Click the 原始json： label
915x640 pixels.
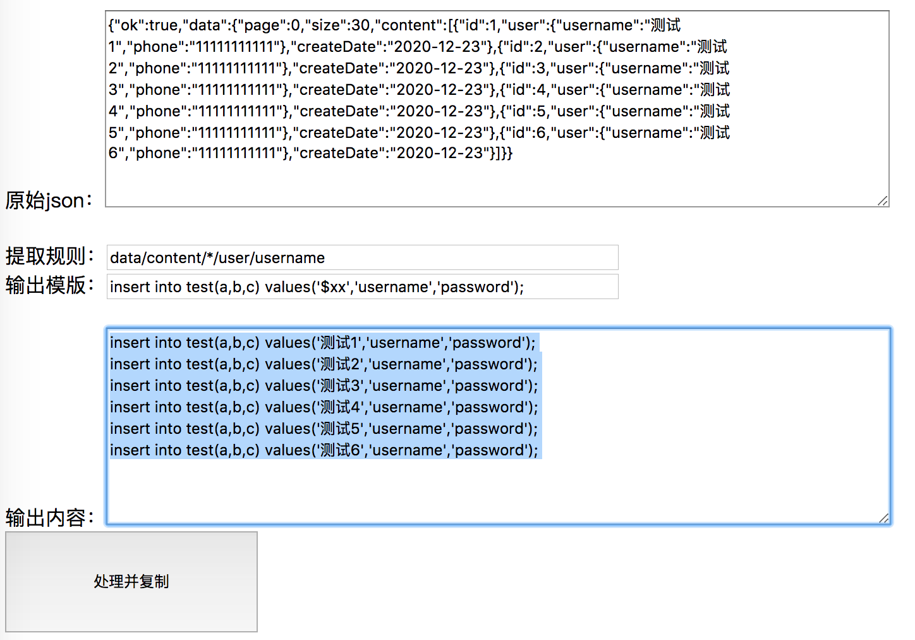49,200
